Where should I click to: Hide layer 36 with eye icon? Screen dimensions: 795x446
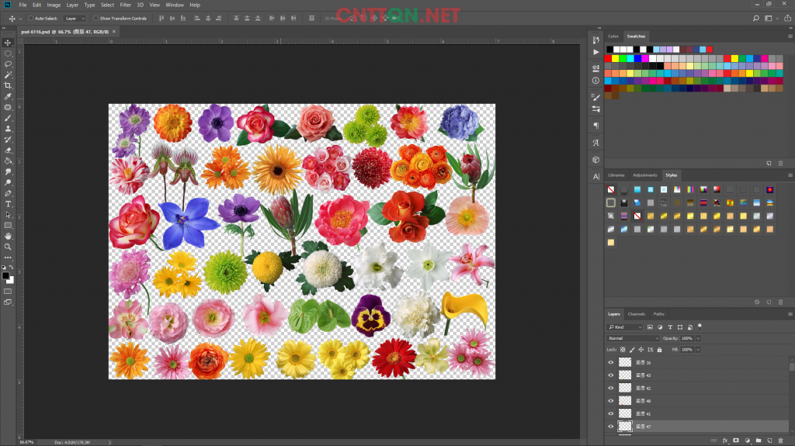[x=611, y=362]
